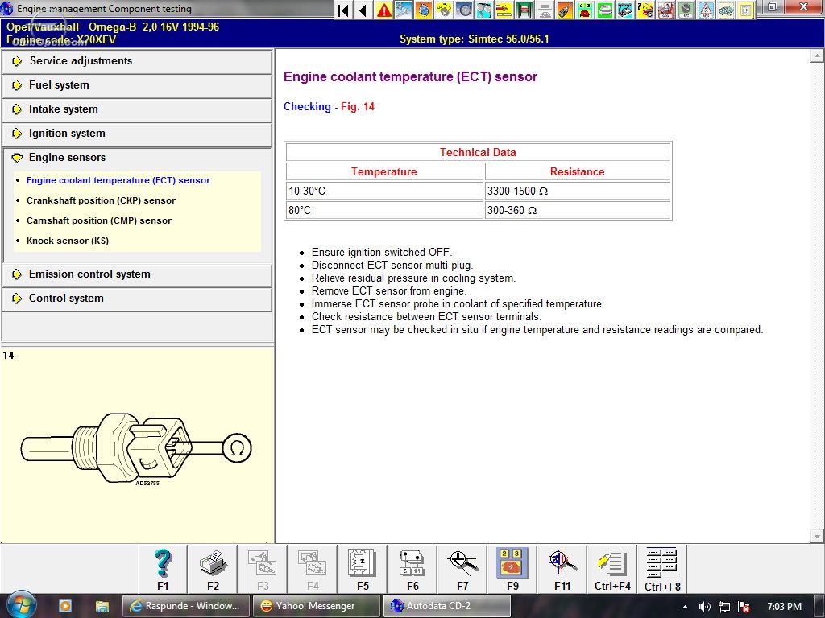Click the F9 icon with numbers 2 3
Screen dimensions: 825x618
pos(513,569)
